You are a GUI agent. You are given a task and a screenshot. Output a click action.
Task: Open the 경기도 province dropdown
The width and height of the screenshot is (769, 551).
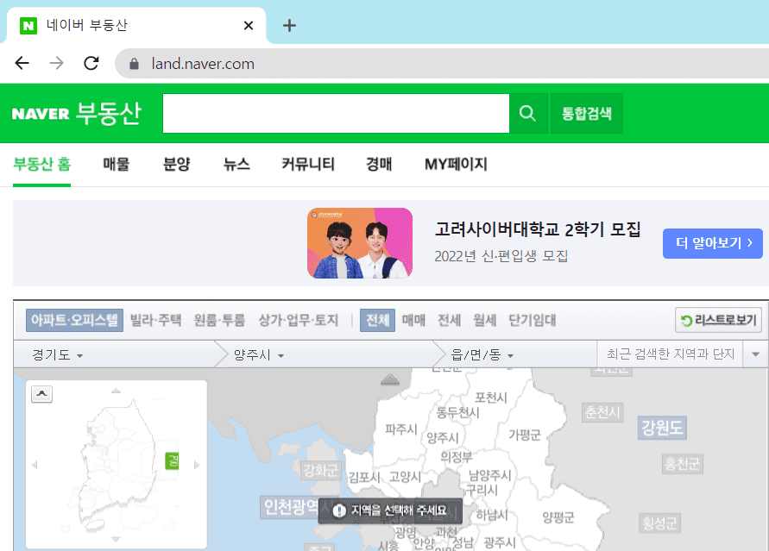click(x=58, y=354)
